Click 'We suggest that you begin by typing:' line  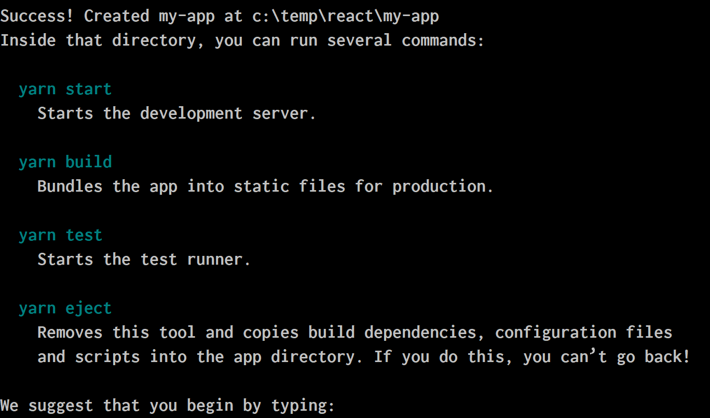(x=168, y=406)
